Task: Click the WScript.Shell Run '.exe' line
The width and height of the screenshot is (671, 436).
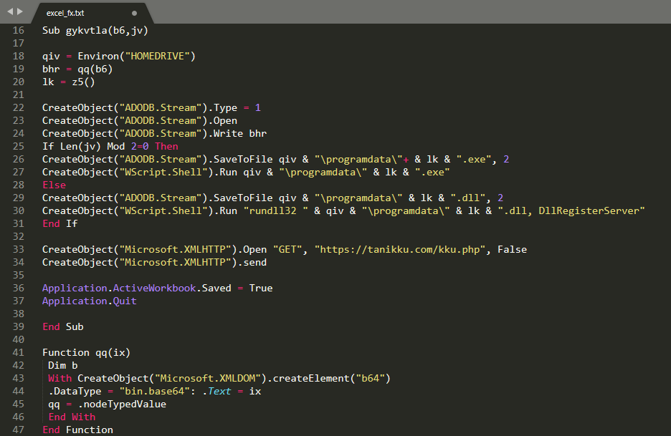Action: click(x=246, y=172)
